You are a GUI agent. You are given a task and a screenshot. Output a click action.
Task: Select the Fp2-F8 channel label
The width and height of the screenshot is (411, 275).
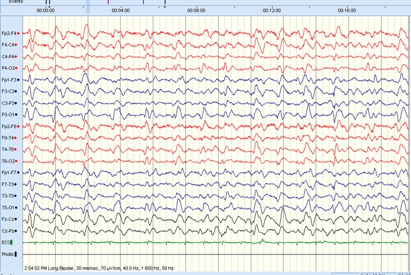(x=9, y=126)
